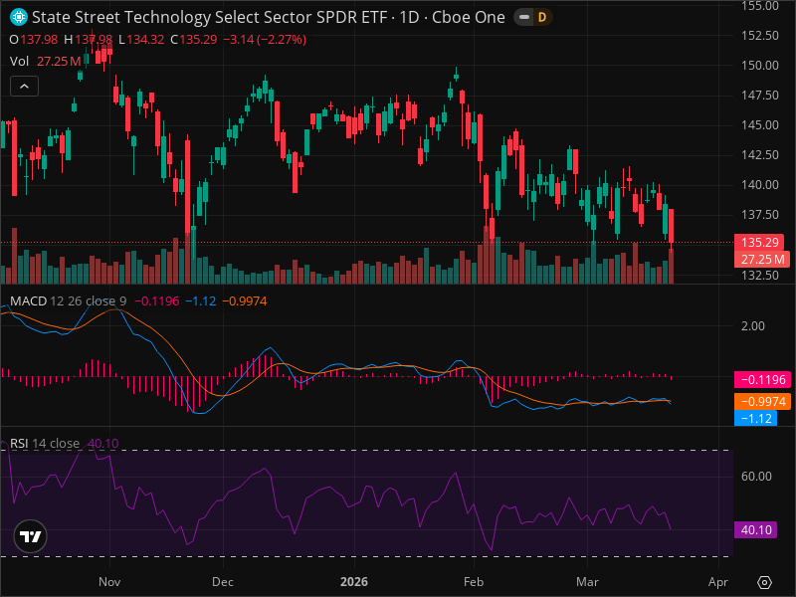
Task: Click the XLK symbol logo icon
Action: coord(19,17)
